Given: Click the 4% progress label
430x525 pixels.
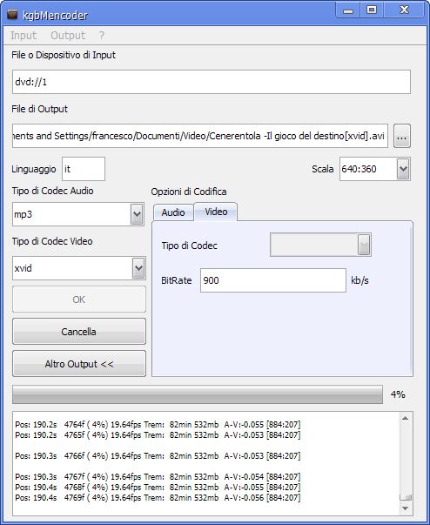Looking at the screenshot, I should [x=398, y=394].
